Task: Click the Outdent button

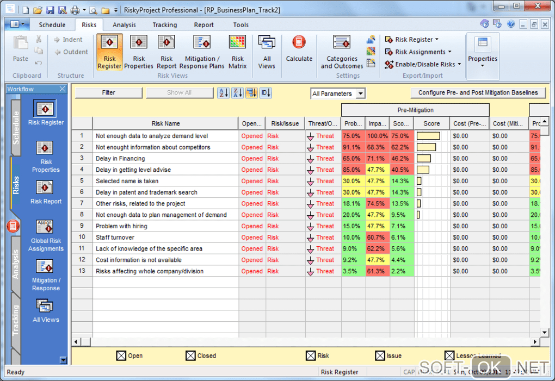Action: [x=71, y=52]
